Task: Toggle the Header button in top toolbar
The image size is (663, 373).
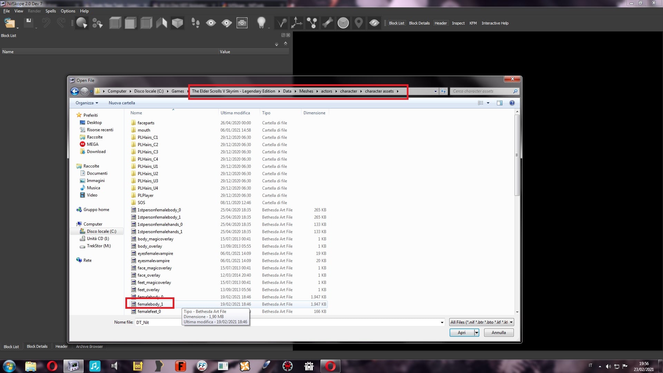Action: pyautogui.click(x=441, y=23)
